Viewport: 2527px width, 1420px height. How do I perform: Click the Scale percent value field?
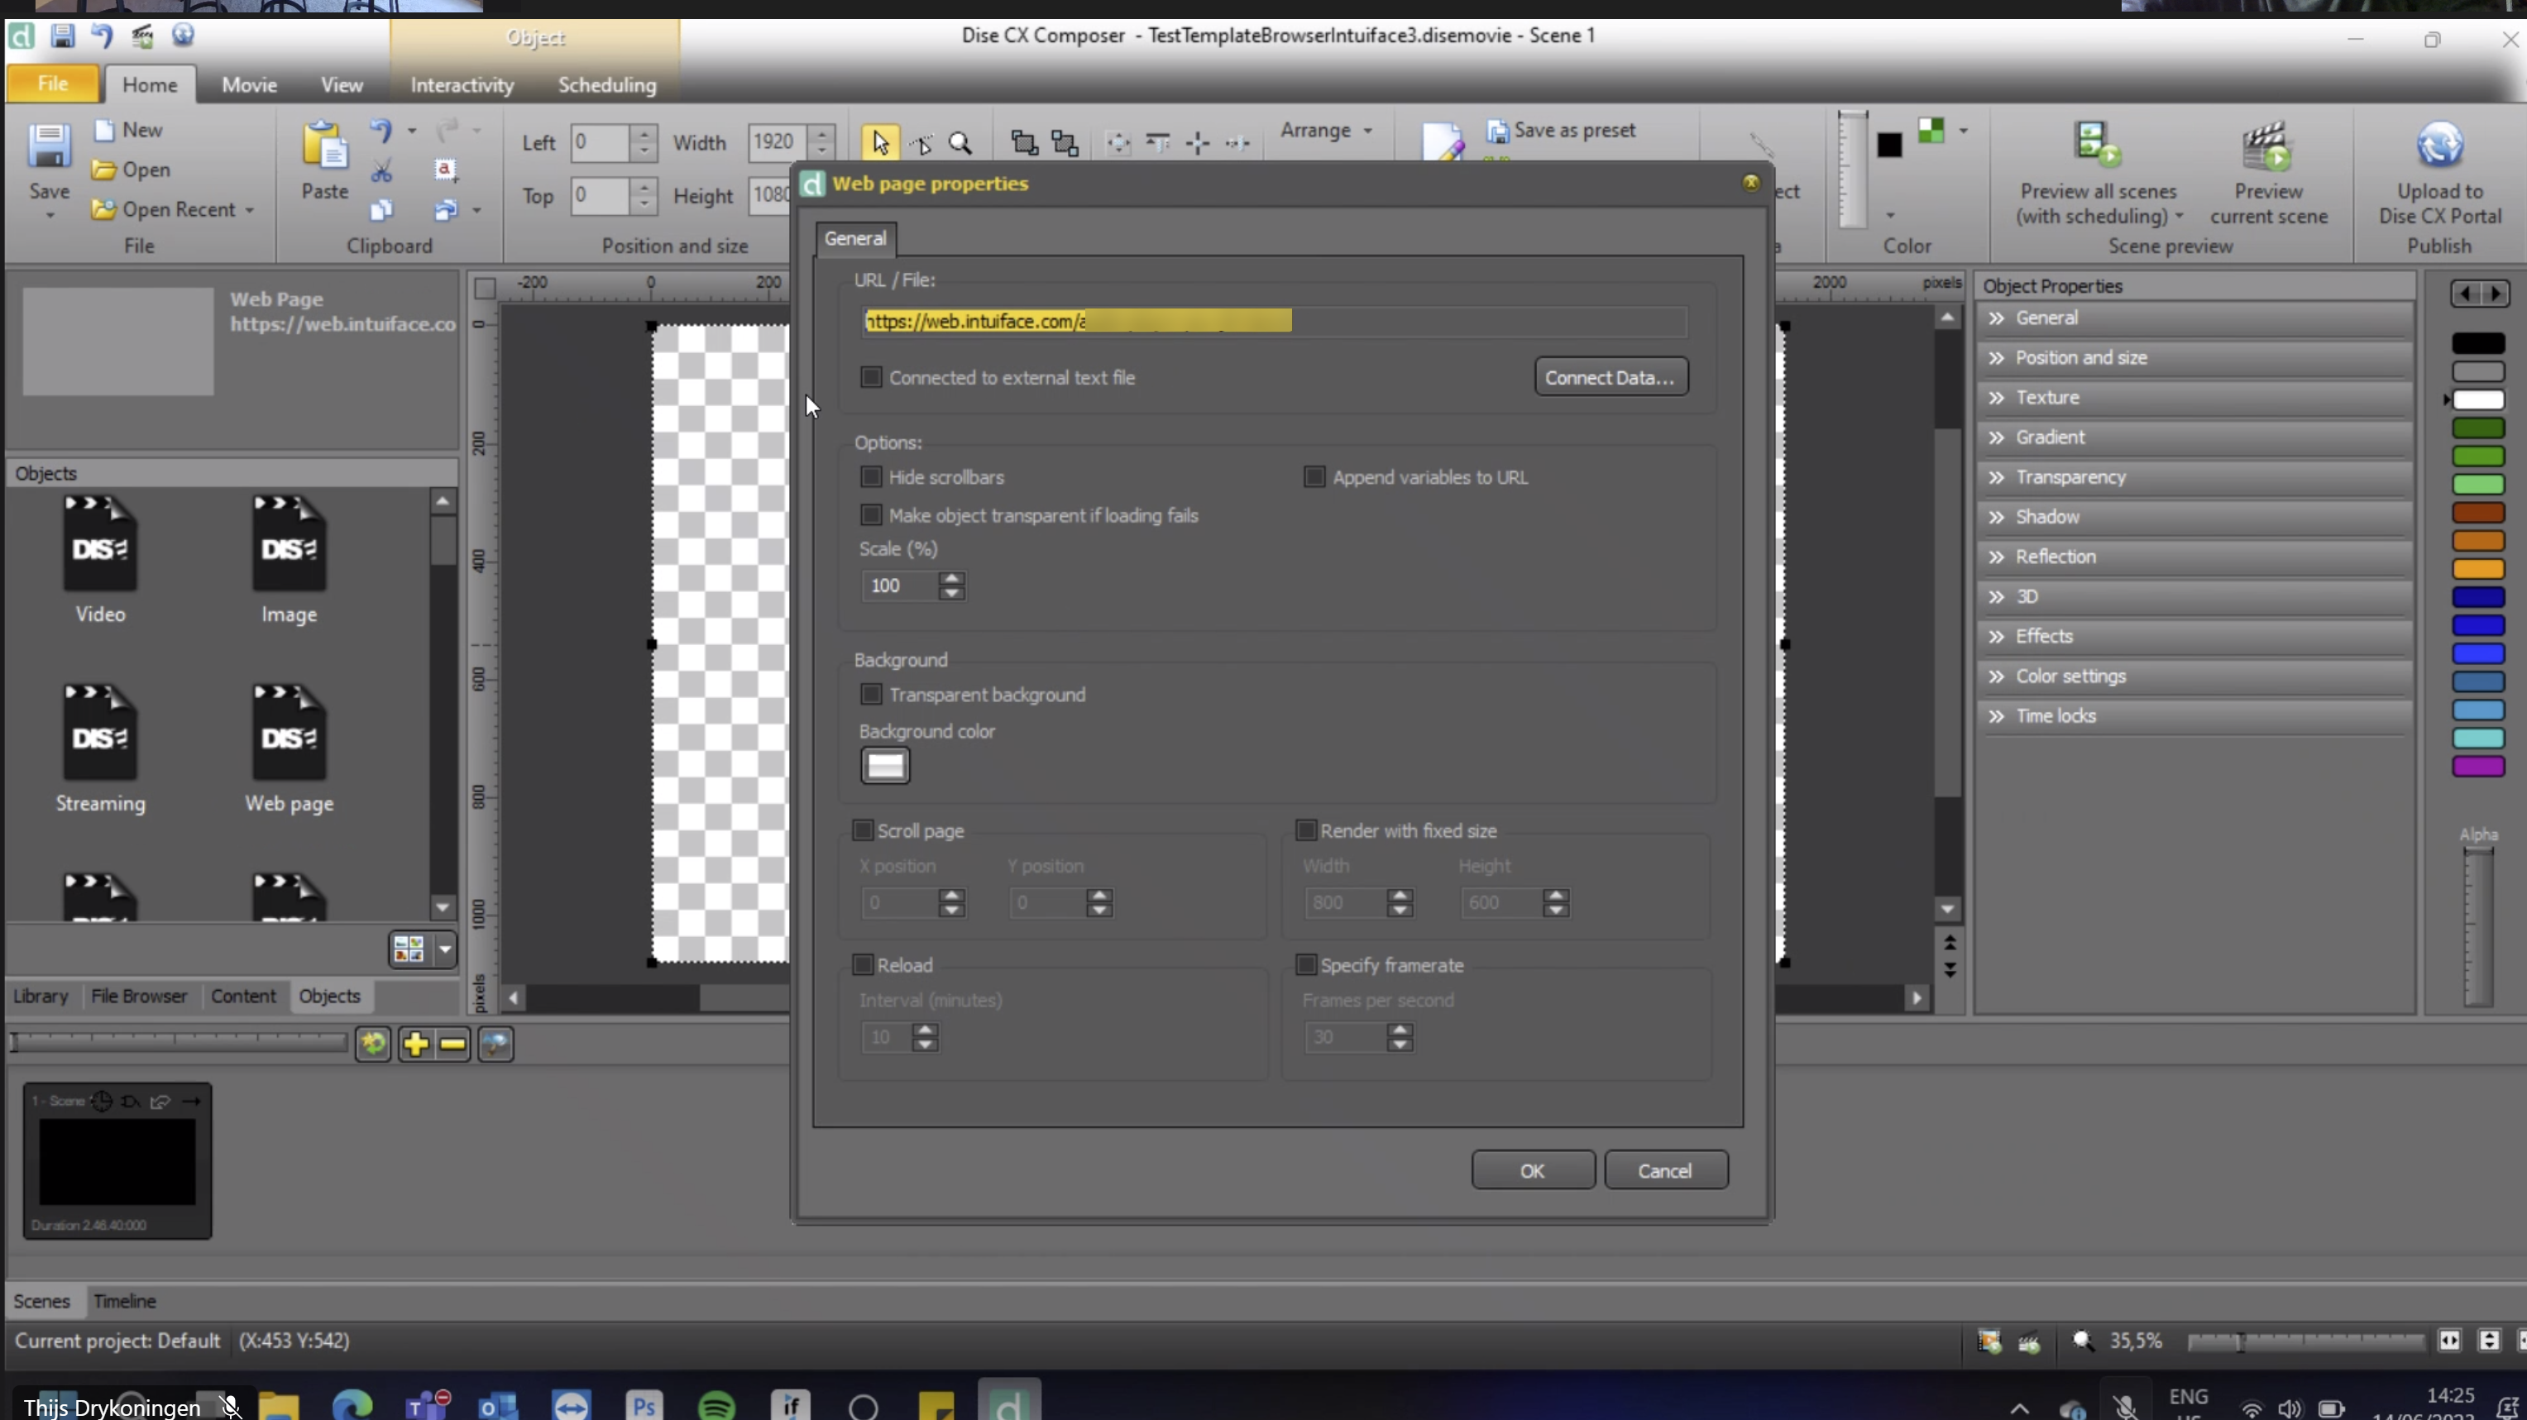[x=900, y=586]
